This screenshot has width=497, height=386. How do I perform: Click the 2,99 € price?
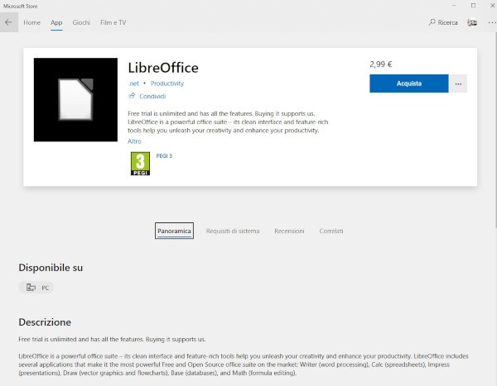381,64
